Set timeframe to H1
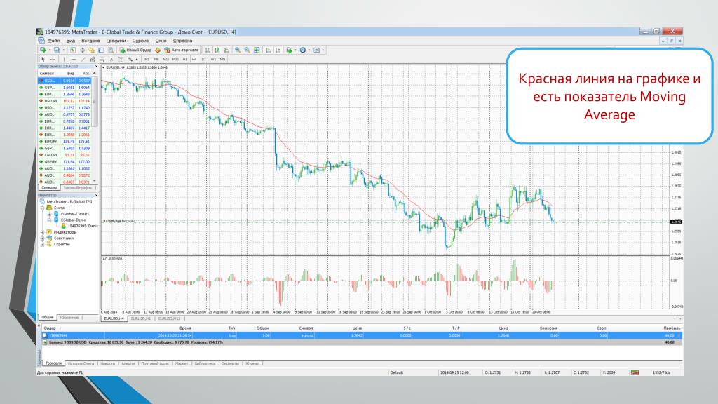The image size is (718, 404). (x=185, y=59)
